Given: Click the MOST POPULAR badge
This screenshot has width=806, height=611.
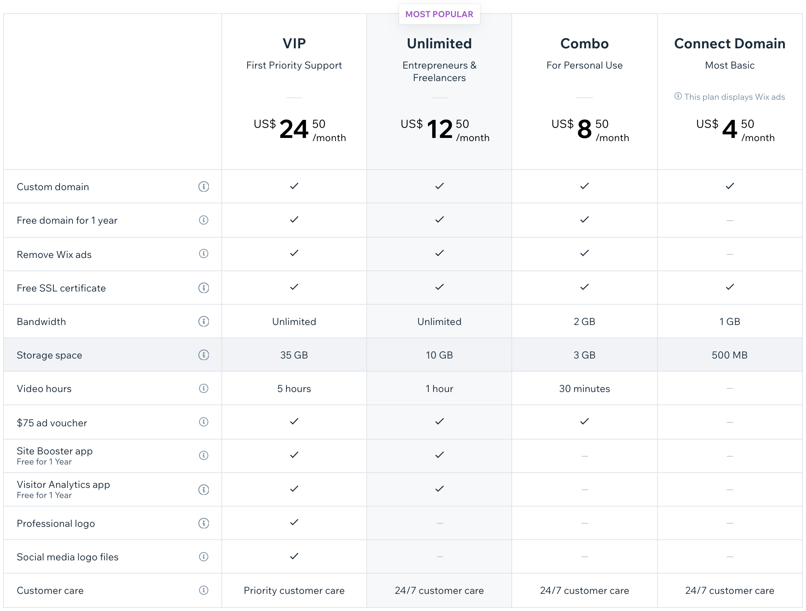Looking at the screenshot, I should tap(440, 14).
